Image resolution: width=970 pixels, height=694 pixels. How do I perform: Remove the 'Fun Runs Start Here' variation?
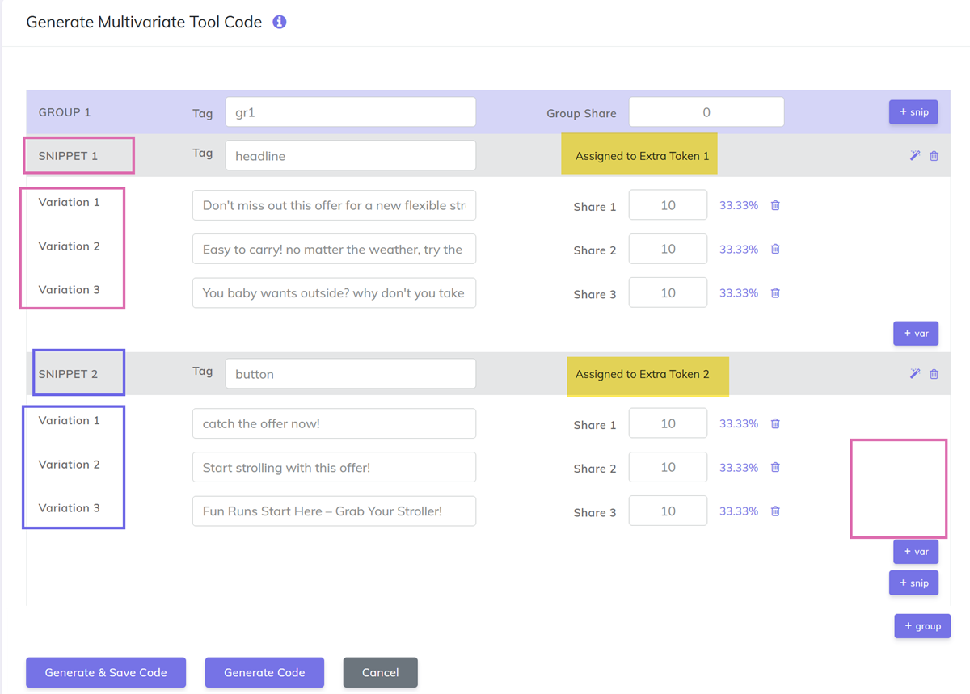point(775,511)
